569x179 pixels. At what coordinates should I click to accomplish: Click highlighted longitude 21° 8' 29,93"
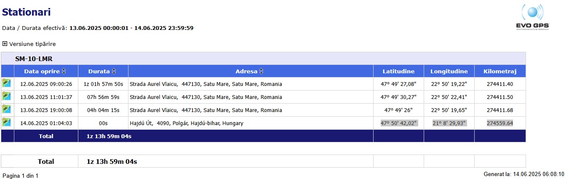[x=449, y=123]
